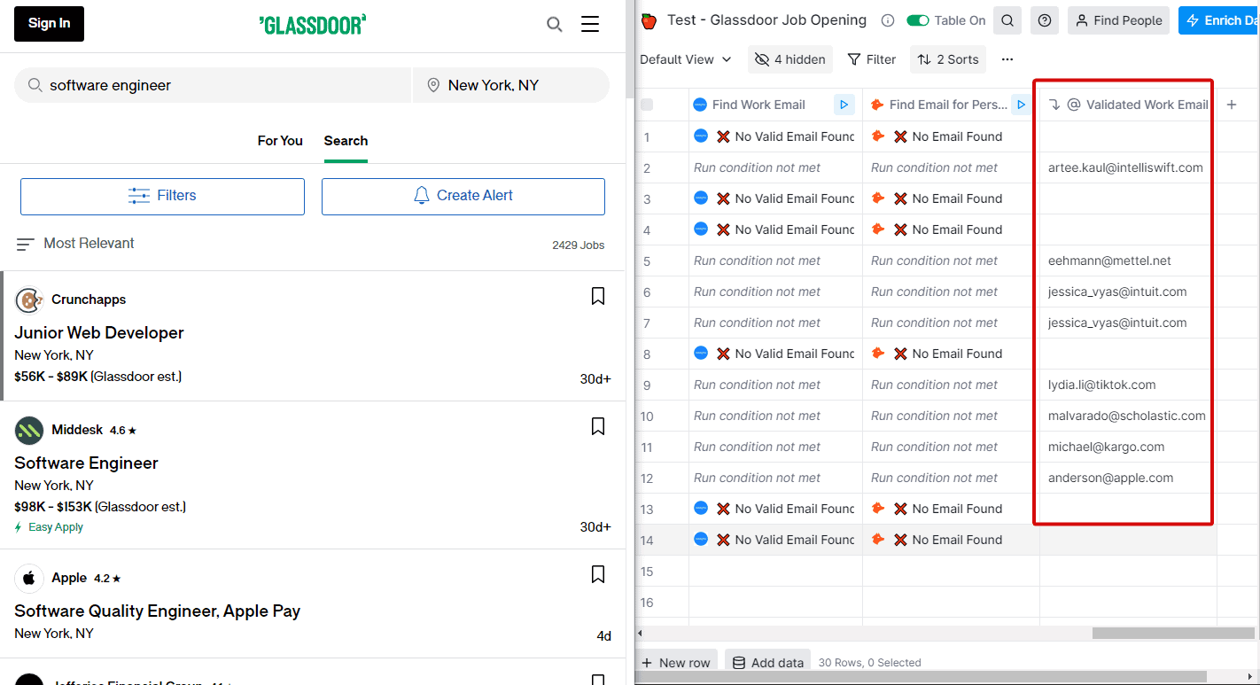Open search in the Clay table toolbar
This screenshot has height=685, width=1260.
point(1007,19)
